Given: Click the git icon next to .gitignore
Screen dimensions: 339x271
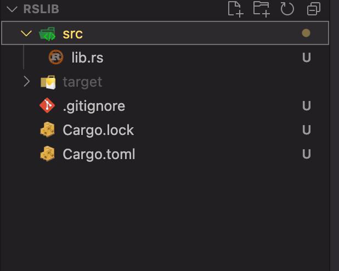Looking at the screenshot, I should (47, 105).
